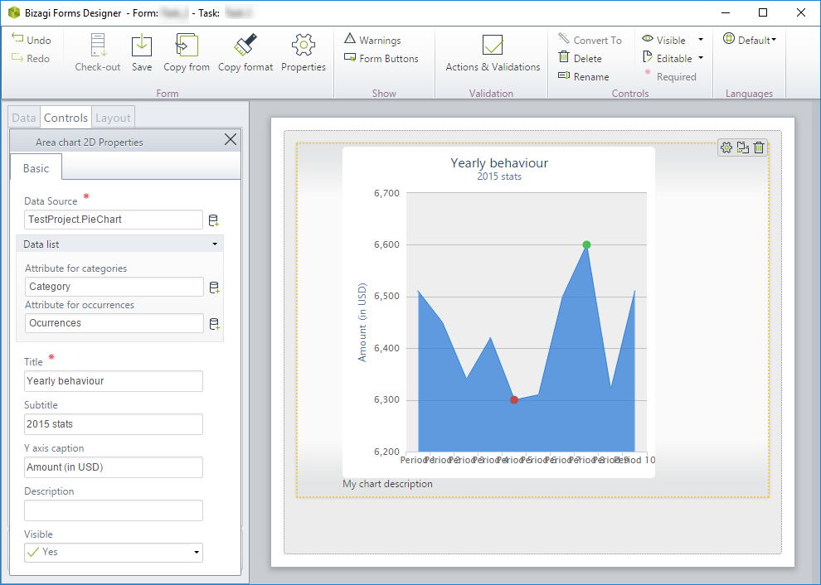Toggle Visible eye option in ribbon
821x585 pixels.
(664, 40)
